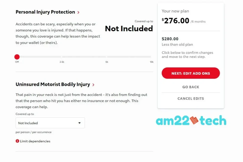243x162 pixels.
Task: Expand the Not Included coverage selector
Action: pyautogui.click(x=50, y=123)
